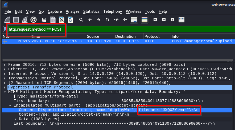Click the find packet magnifier icon

[81, 20]
